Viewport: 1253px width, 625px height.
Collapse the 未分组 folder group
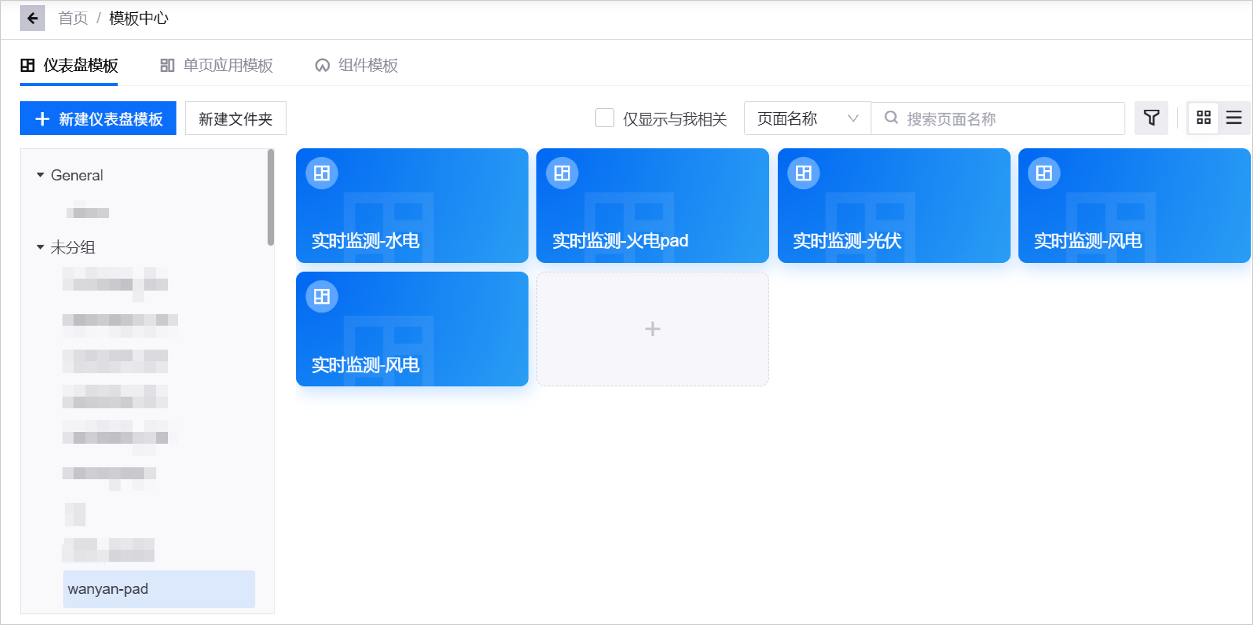pos(40,247)
